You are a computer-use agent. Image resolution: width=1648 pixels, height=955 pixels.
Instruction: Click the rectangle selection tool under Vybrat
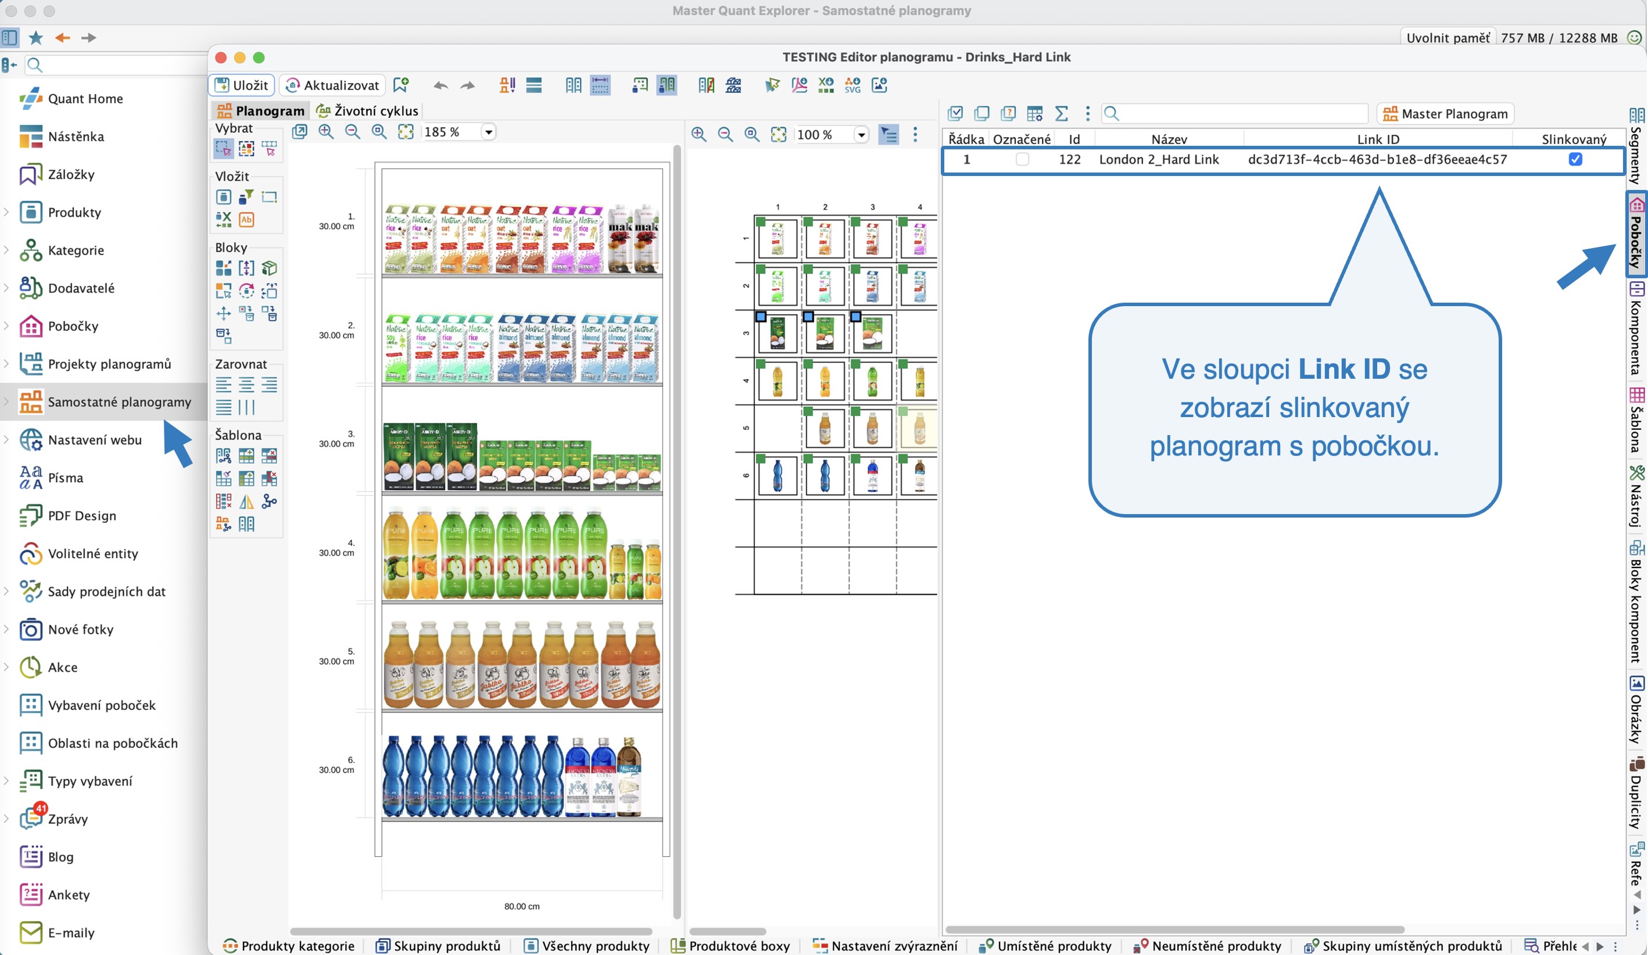tap(223, 148)
